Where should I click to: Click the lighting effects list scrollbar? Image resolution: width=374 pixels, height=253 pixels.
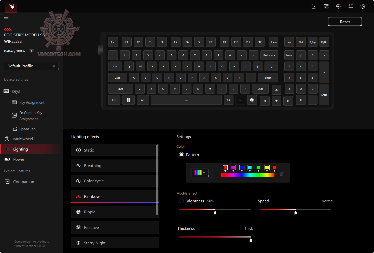point(157,180)
